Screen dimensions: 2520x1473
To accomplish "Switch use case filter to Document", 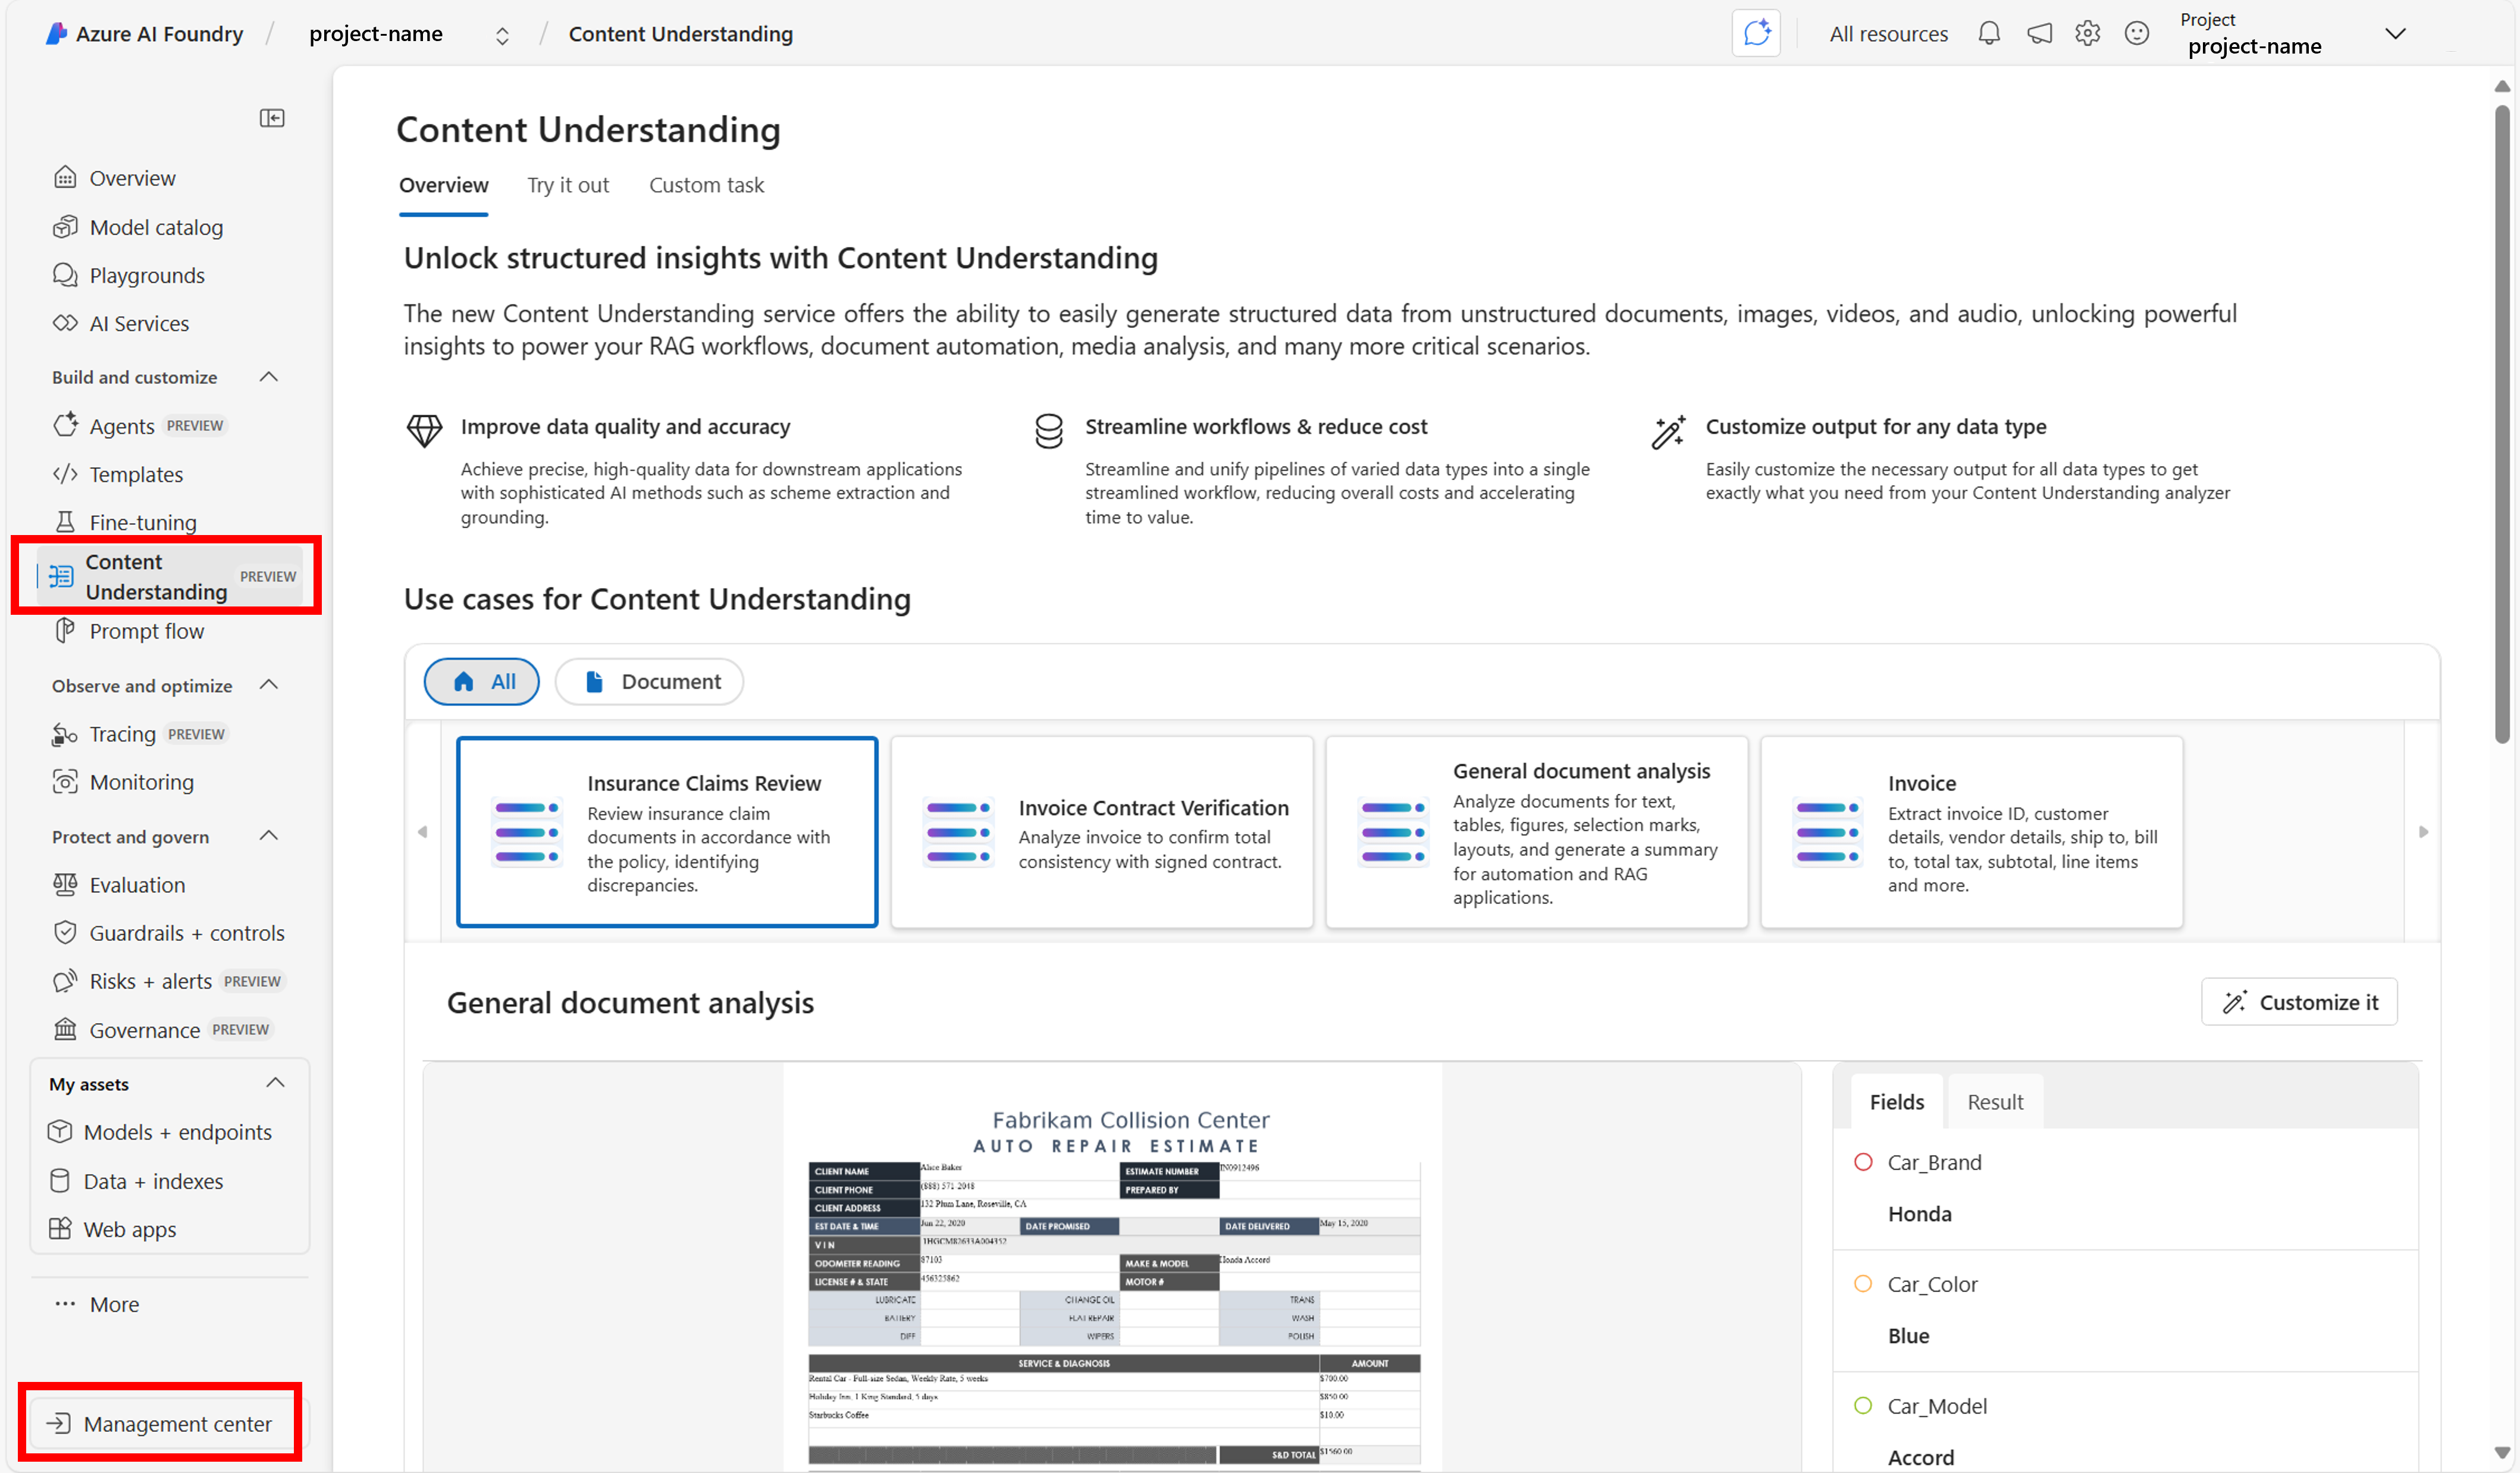I will (x=649, y=681).
